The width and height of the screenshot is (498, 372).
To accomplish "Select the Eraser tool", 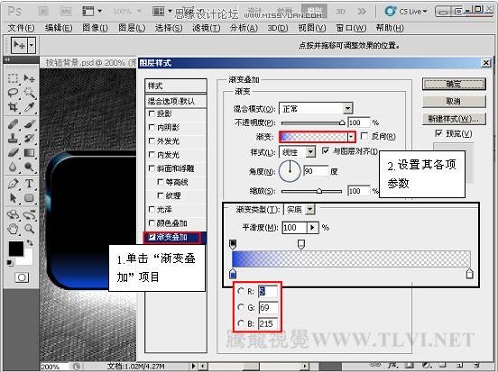I will [x=13, y=152].
